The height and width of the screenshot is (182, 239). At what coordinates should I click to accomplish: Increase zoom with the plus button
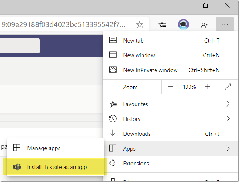208,87
